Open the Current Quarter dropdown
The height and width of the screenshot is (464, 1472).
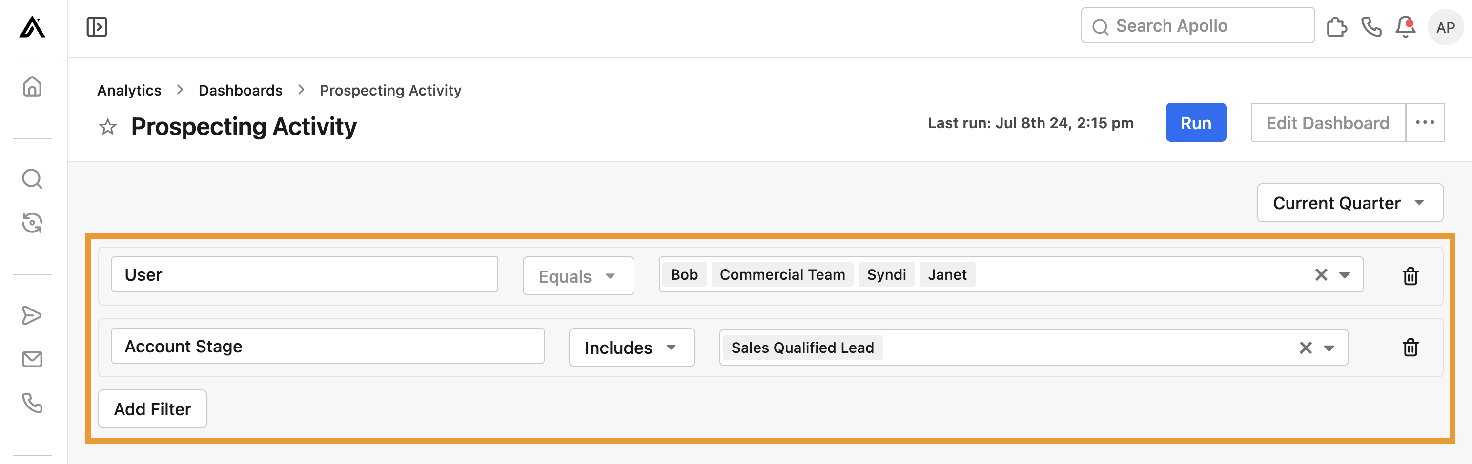[1349, 203]
